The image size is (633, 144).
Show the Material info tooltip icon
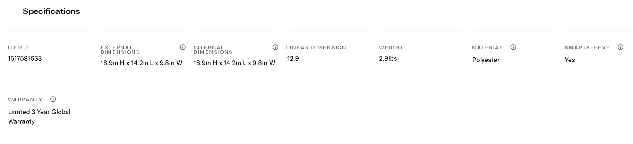click(513, 47)
